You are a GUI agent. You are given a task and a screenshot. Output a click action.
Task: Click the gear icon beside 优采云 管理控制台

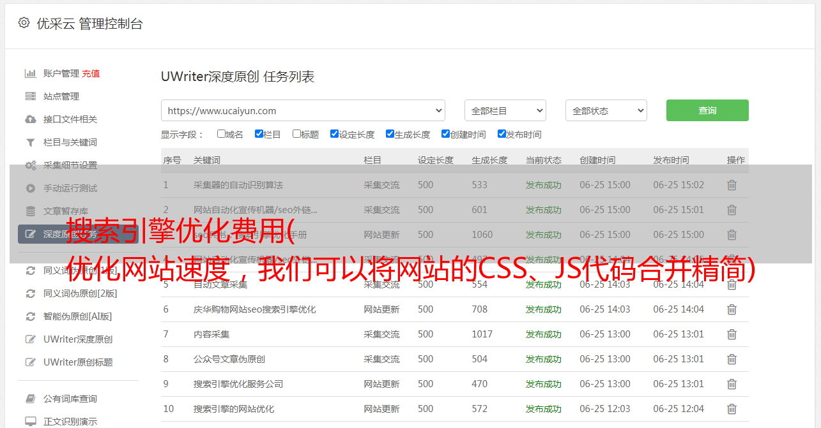(24, 23)
